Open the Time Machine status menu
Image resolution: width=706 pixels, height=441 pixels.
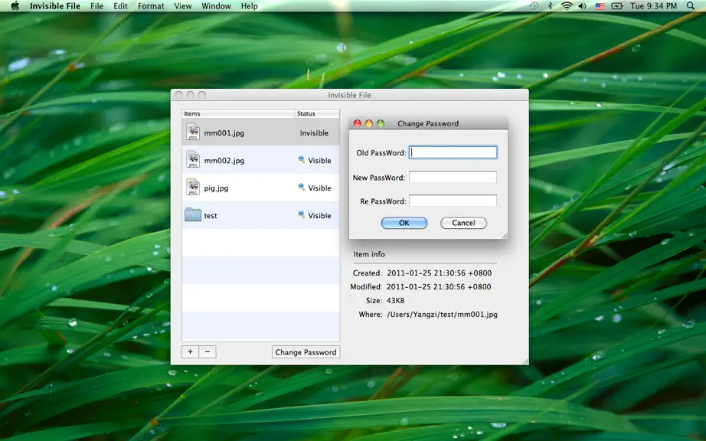(534, 6)
